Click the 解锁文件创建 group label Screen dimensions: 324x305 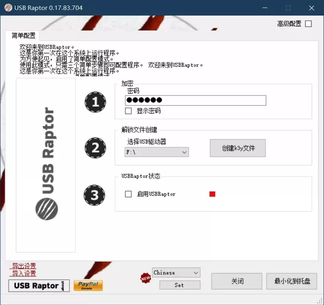[139, 130]
